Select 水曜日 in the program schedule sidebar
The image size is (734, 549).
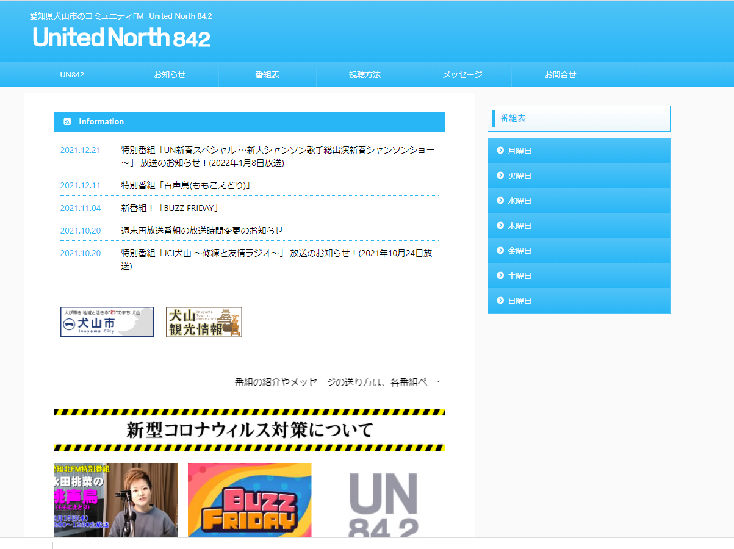tap(579, 201)
